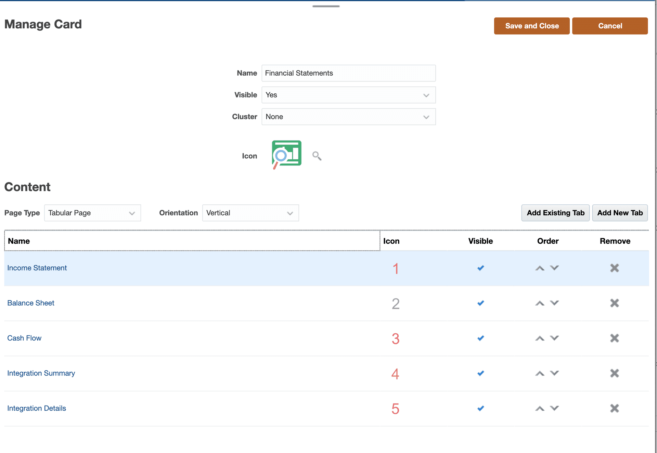This screenshot has height=453, width=657.
Task: Open the icon search magnifier
Action: (317, 156)
